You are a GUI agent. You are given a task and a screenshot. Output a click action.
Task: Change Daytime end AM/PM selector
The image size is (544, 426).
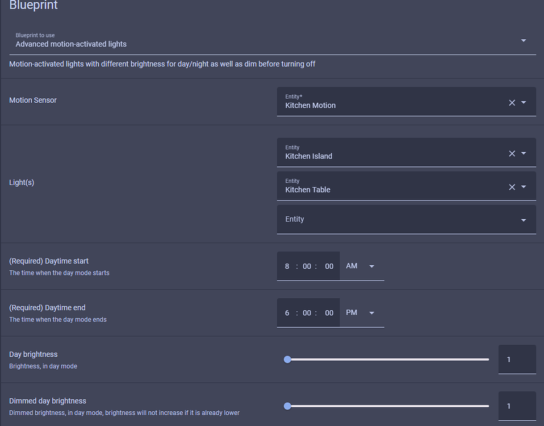click(361, 312)
